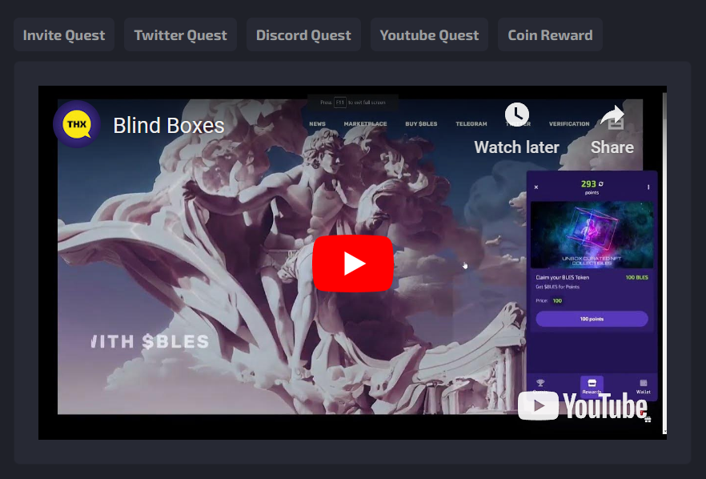Open video on YouTube via logo
706x479 pixels.
coord(583,405)
